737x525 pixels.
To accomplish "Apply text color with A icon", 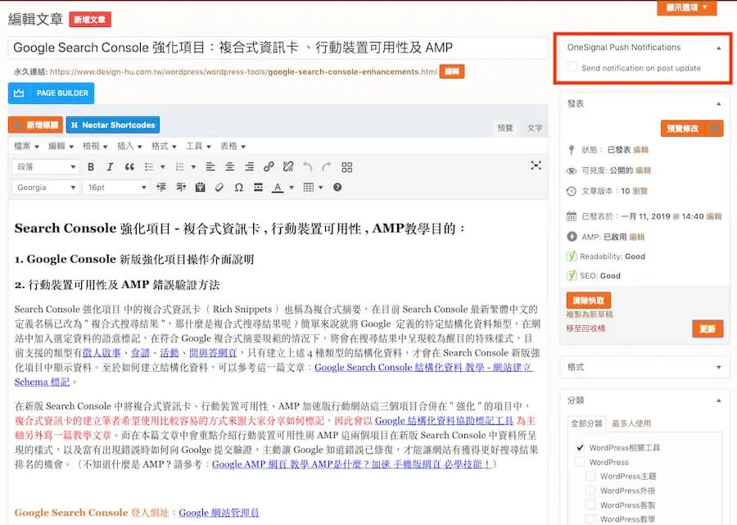I will pos(278,188).
